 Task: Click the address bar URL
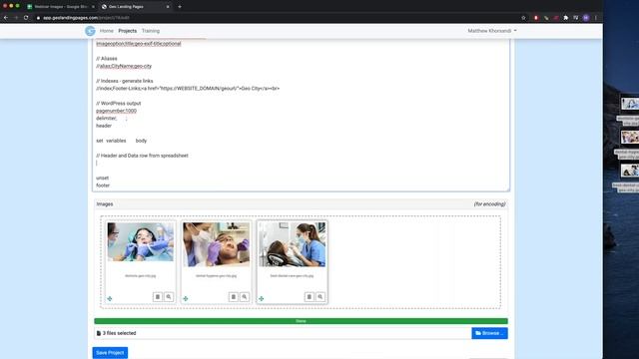tap(86, 18)
